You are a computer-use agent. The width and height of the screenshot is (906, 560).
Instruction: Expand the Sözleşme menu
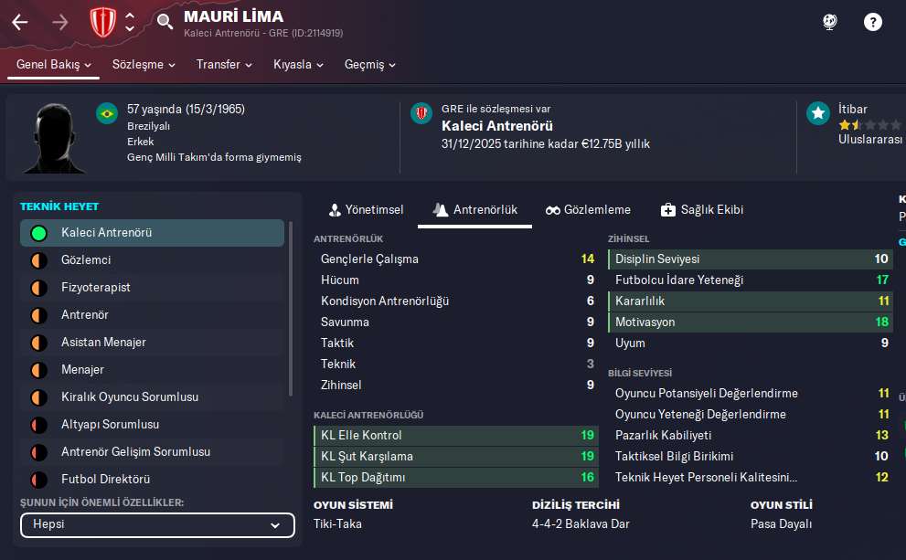pyautogui.click(x=145, y=65)
